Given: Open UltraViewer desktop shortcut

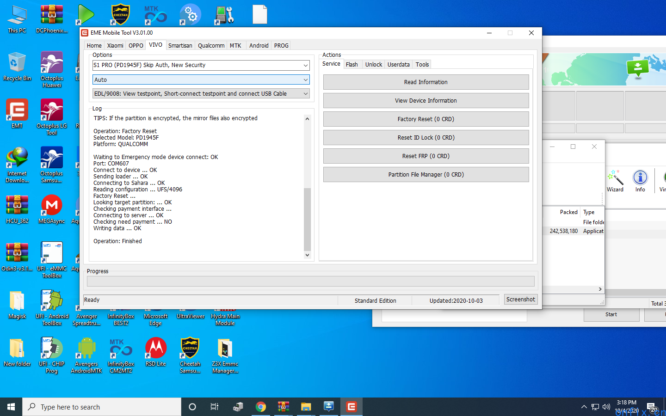Looking at the screenshot, I should tap(191, 316).
